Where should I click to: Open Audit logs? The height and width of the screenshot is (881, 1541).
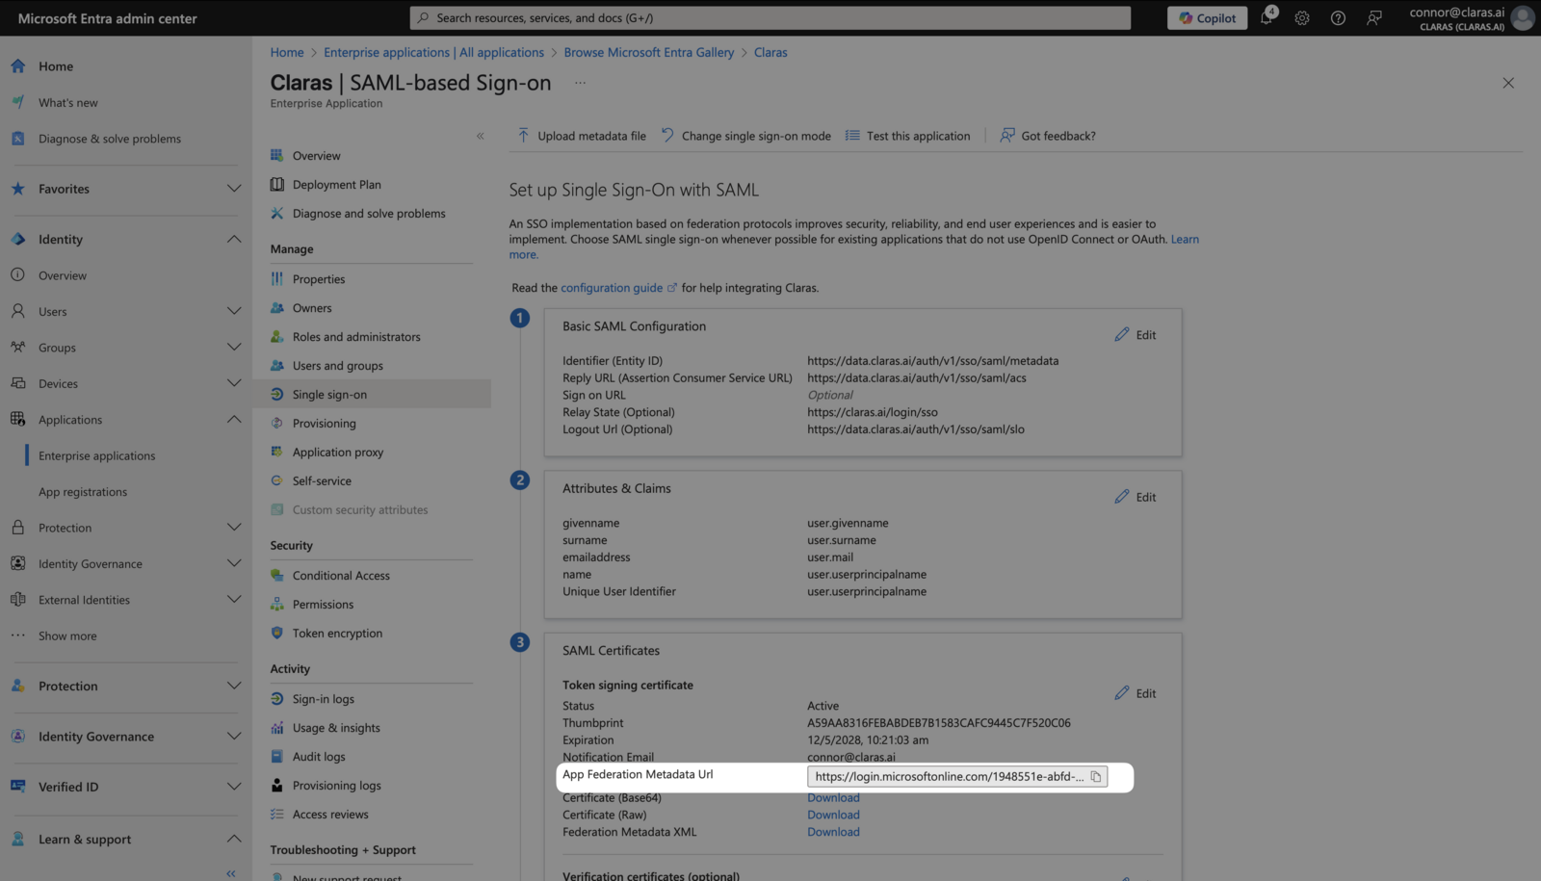pyautogui.click(x=319, y=757)
